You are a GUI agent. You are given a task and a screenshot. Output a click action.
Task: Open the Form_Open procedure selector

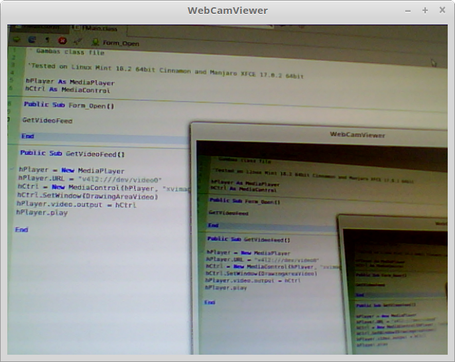(115, 43)
